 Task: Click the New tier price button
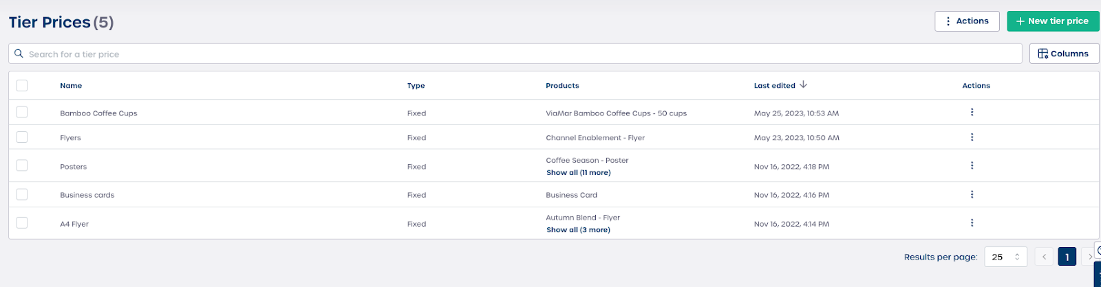[x=1052, y=21]
